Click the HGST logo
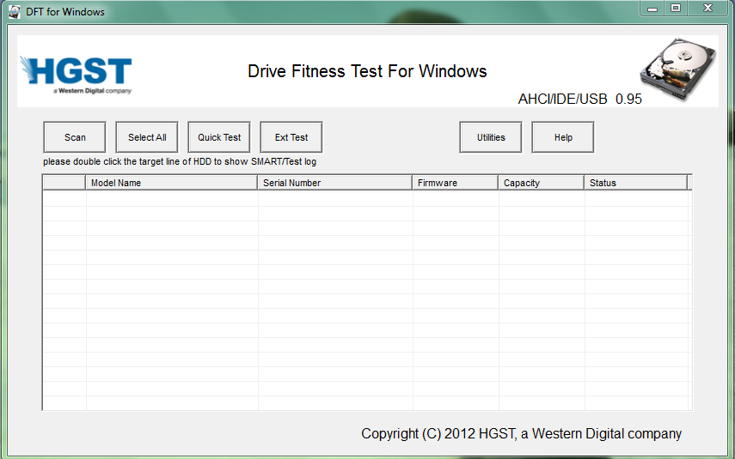Viewport: 735px width, 459px height. tap(76, 75)
